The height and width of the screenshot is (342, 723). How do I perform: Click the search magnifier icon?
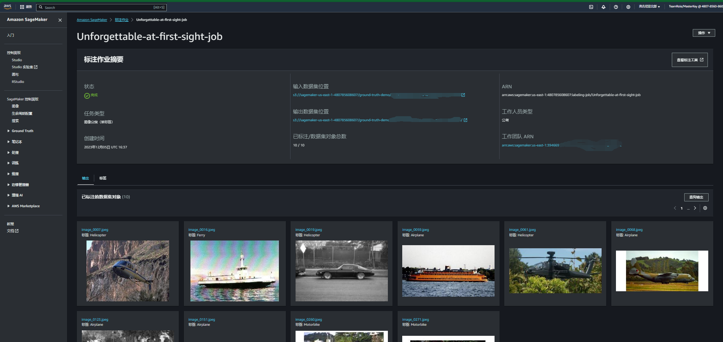pos(41,7)
